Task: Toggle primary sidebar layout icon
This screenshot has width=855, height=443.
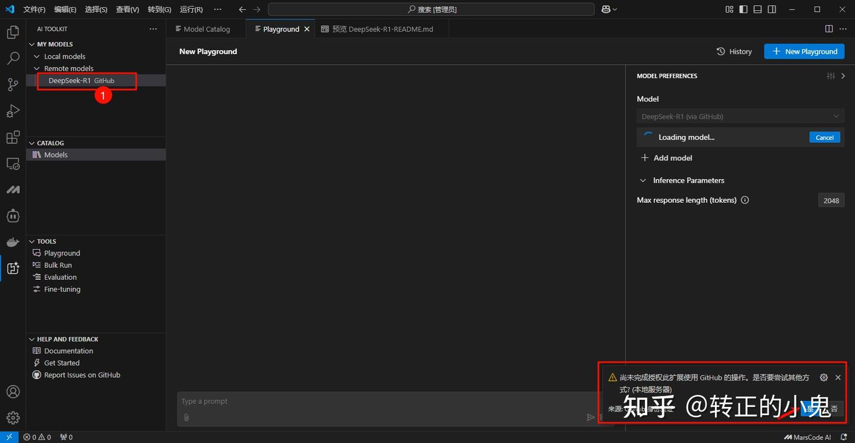Action: [743, 9]
